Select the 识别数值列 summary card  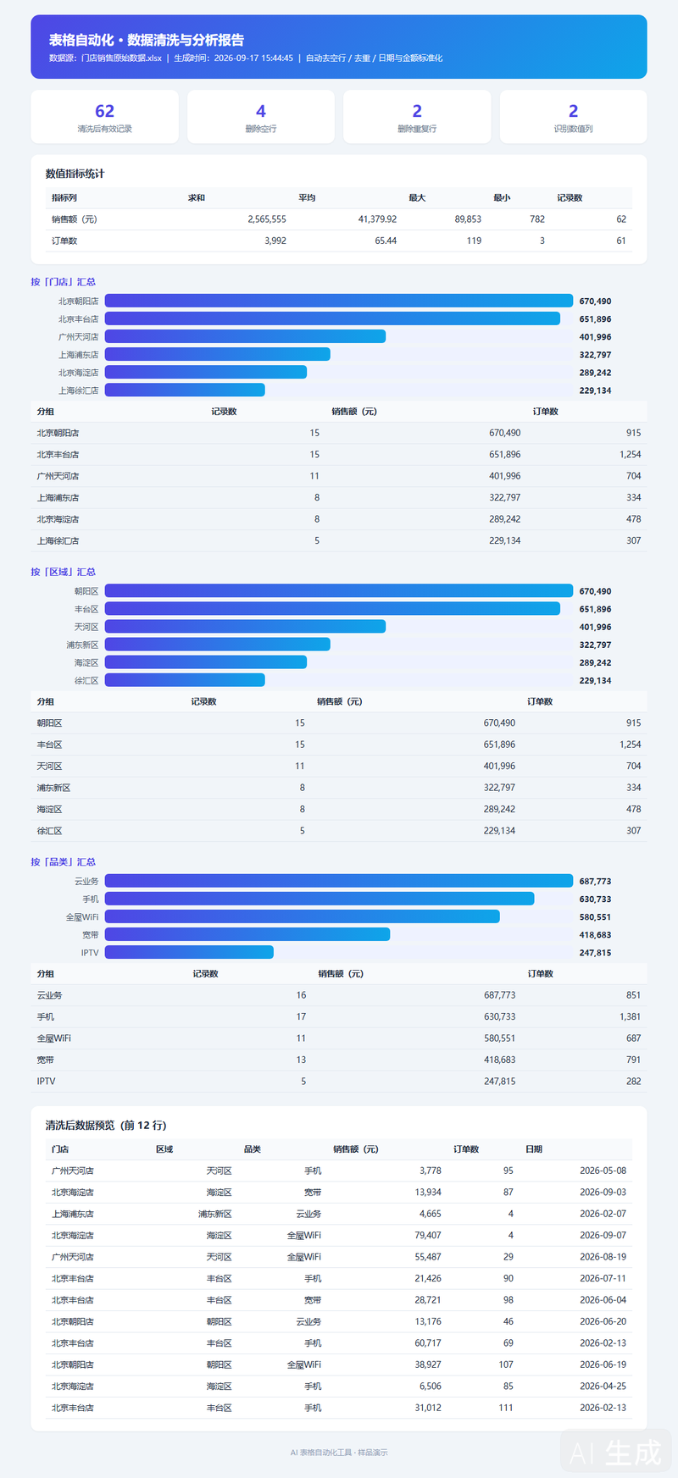574,117
